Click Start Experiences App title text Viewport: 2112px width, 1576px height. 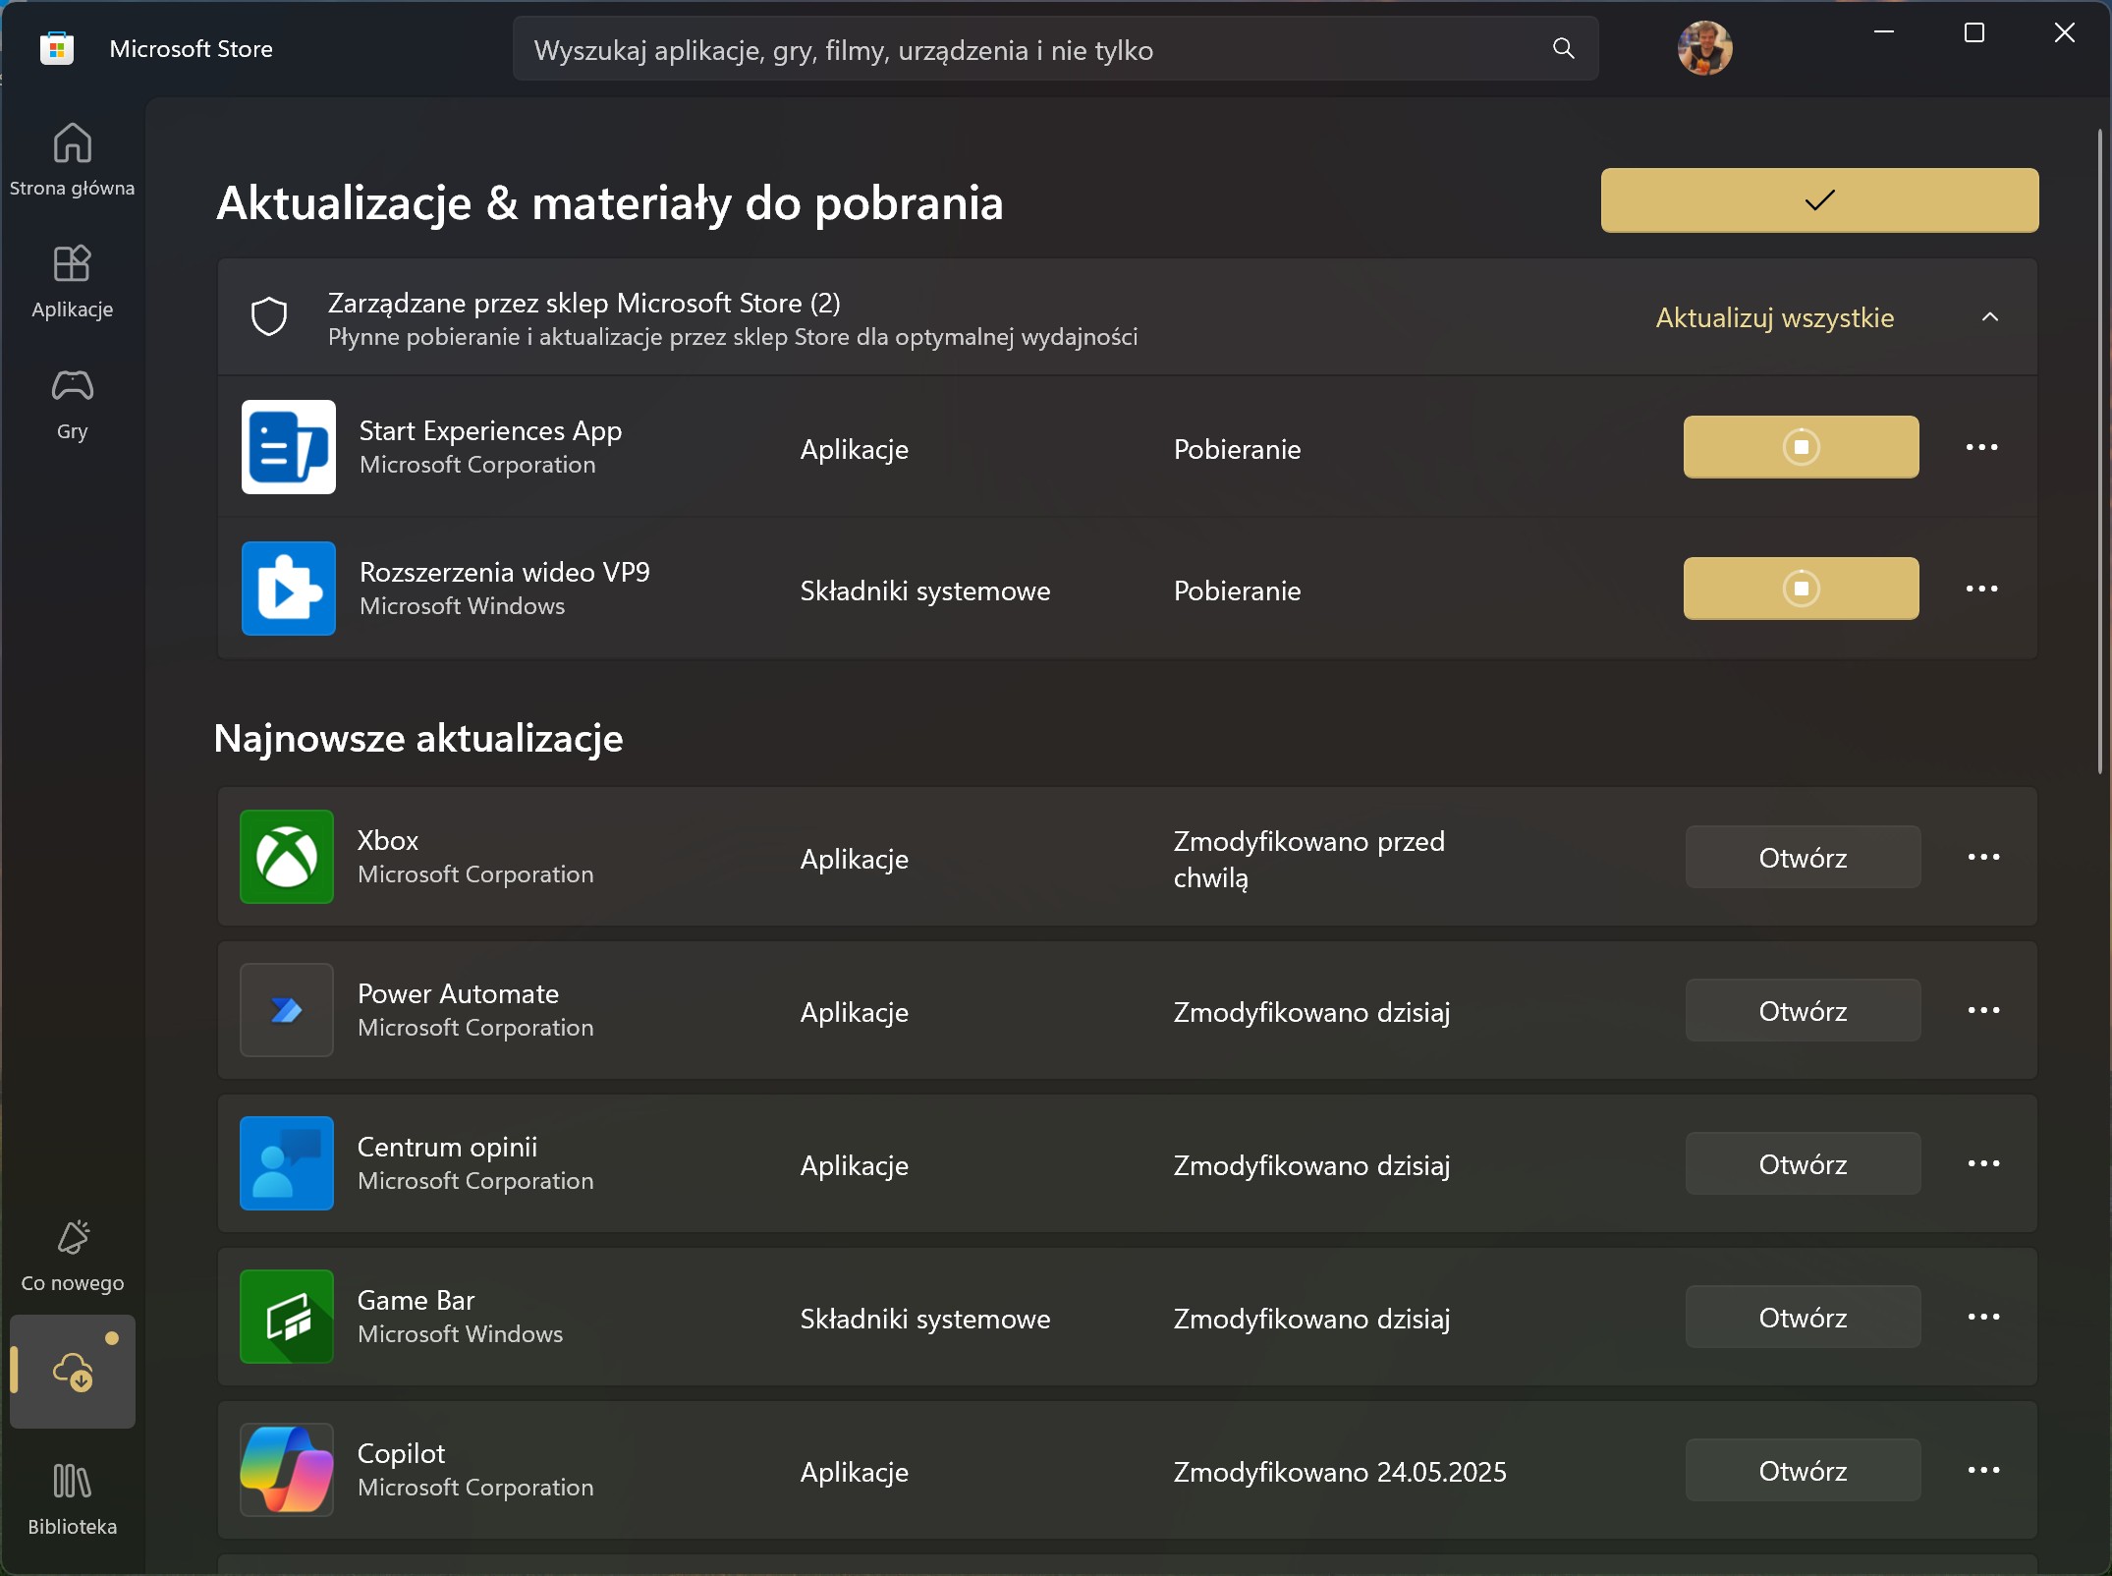tap(490, 430)
